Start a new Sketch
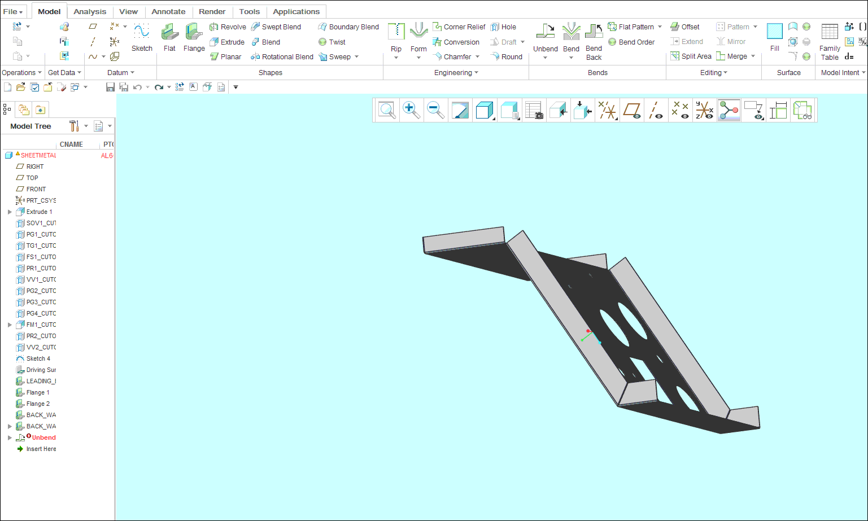 pyautogui.click(x=142, y=38)
